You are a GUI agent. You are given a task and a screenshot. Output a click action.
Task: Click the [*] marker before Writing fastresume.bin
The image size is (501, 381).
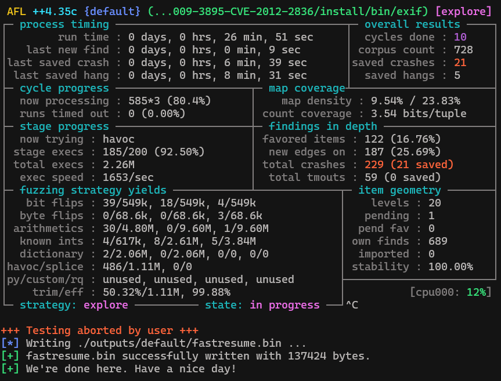[10, 343]
